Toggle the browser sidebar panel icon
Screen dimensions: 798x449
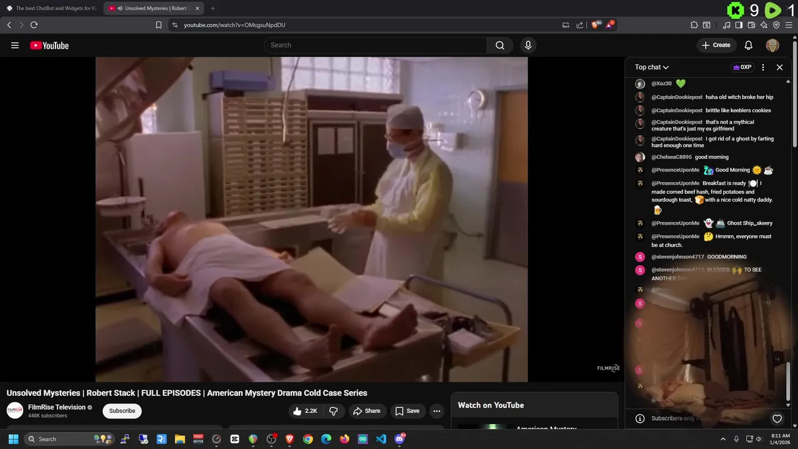pyautogui.click(x=739, y=25)
